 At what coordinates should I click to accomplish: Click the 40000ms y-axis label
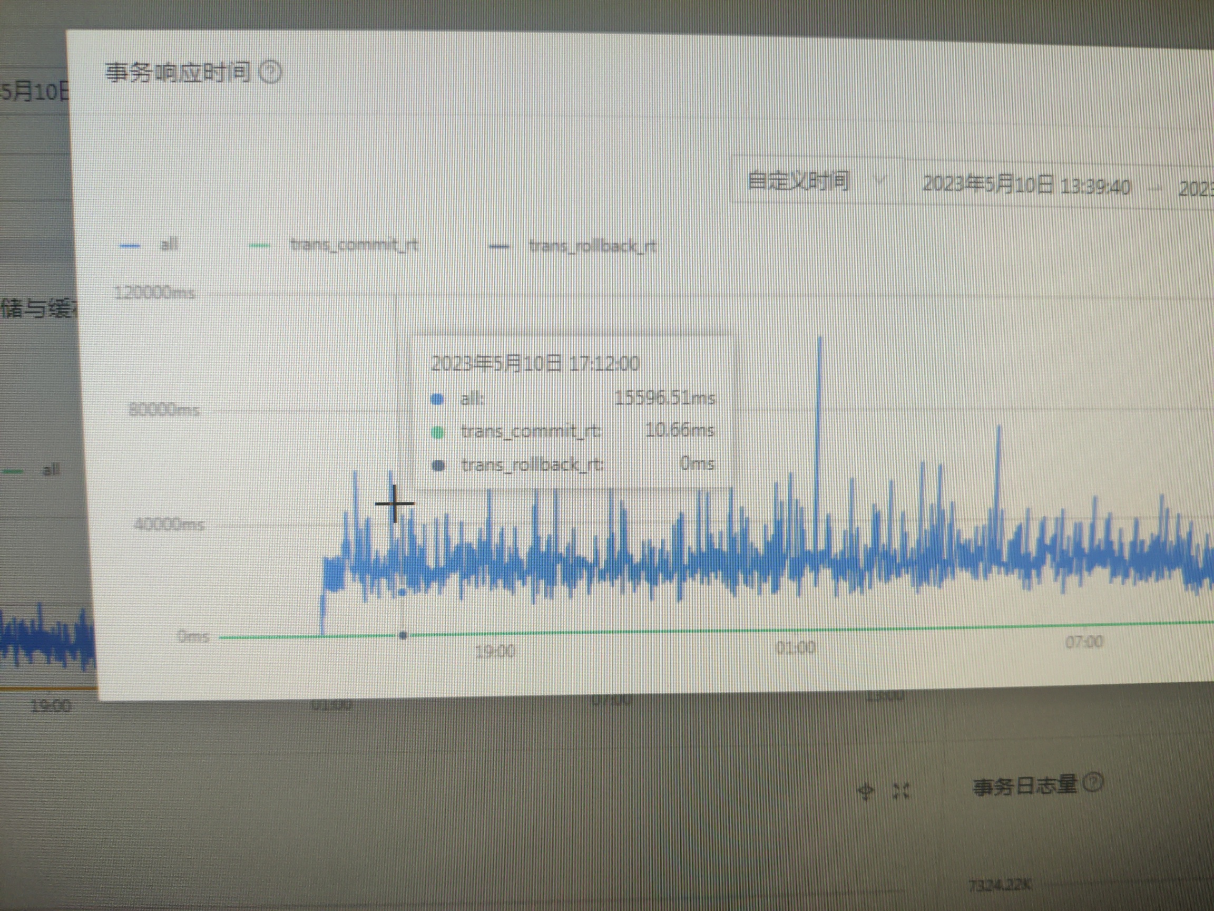(x=169, y=524)
